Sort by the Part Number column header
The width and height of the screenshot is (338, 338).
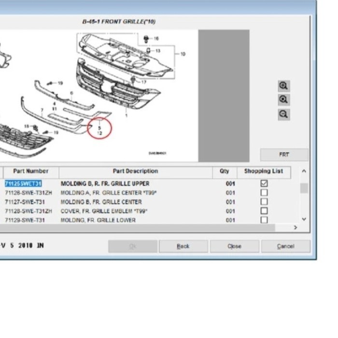click(x=31, y=171)
